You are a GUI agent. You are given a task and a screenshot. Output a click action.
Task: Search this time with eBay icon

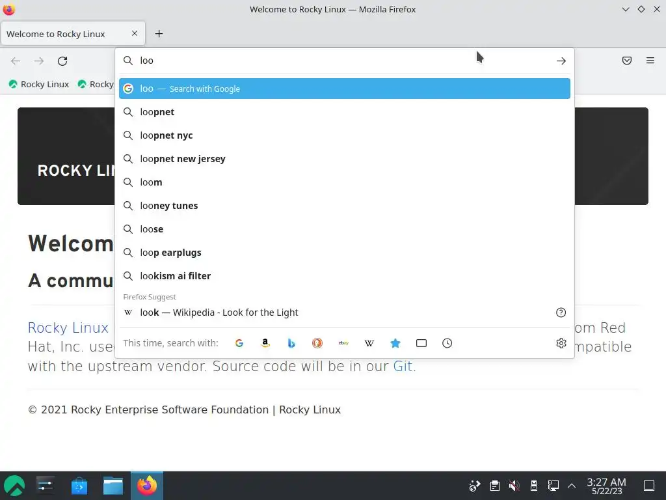pyautogui.click(x=343, y=343)
